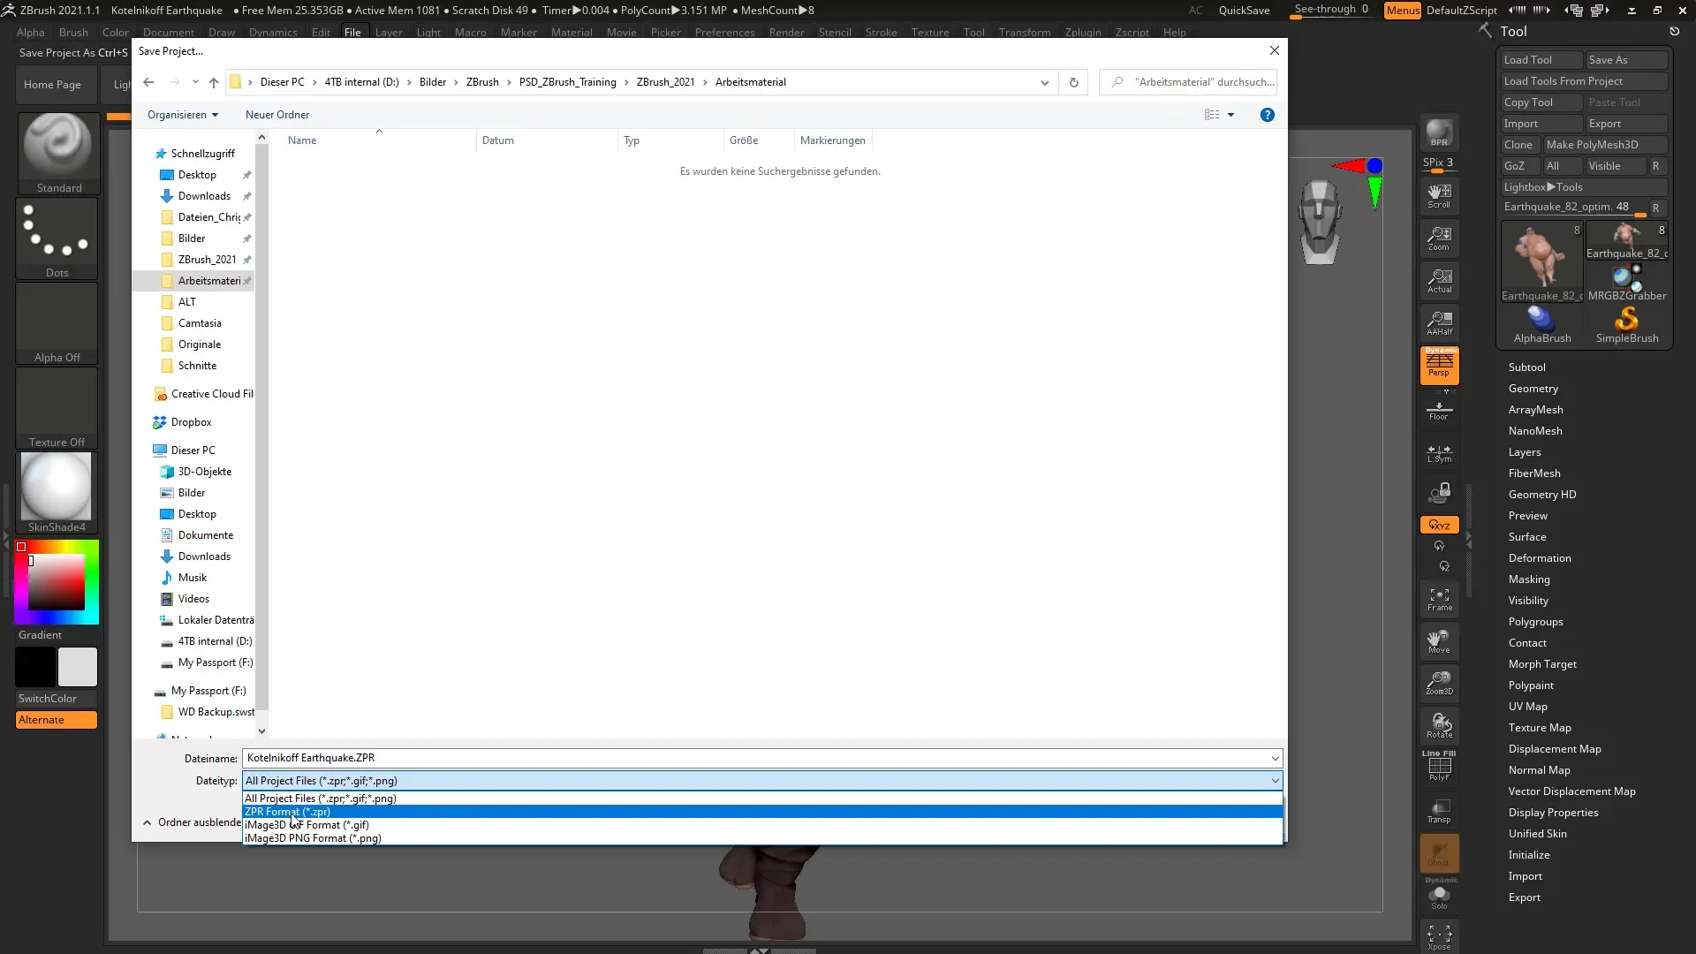Select iMage3D PNG Format option

coord(762,838)
